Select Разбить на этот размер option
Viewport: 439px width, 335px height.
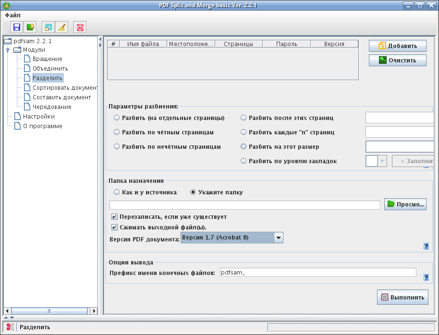pyautogui.click(x=244, y=147)
